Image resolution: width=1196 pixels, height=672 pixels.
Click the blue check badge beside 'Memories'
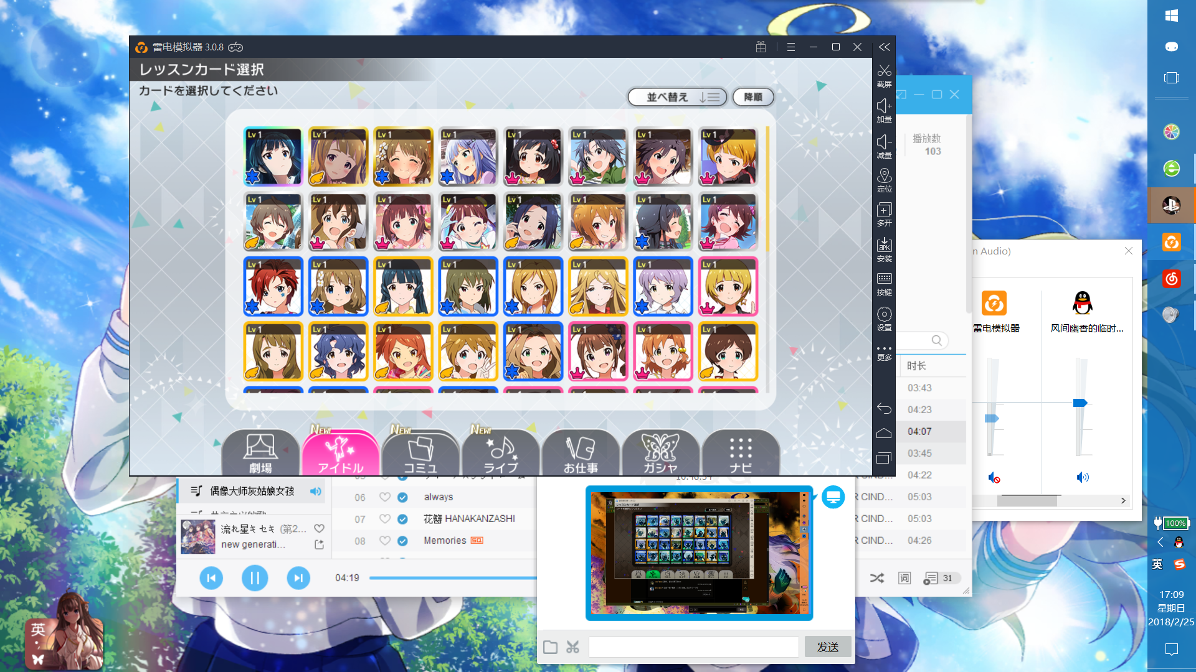pyautogui.click(x=402, y=541)
